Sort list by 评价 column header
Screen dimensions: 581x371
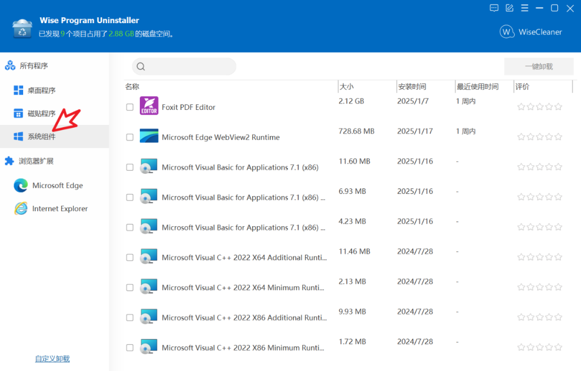522,87
